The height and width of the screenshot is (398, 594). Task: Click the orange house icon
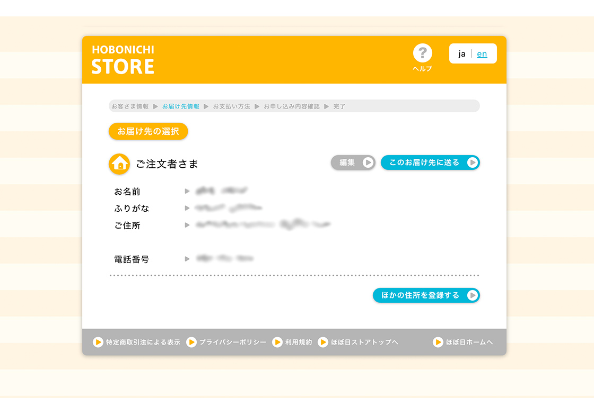(x=119, y=164)
